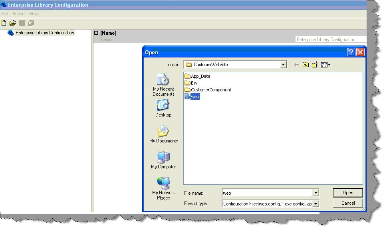Go back to the last folder visited

[x=296, y=65]
